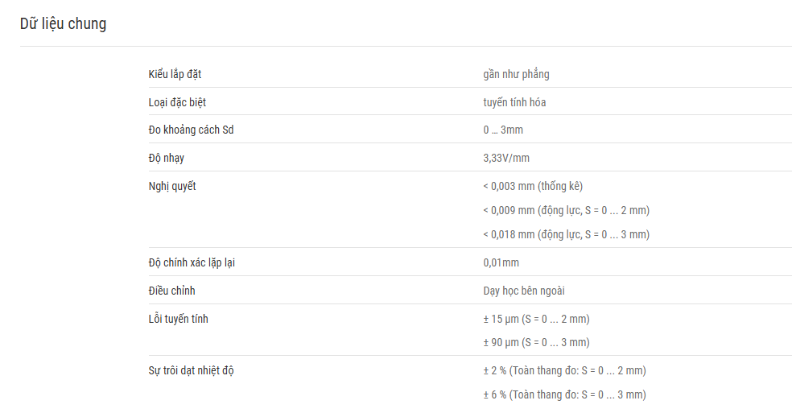Click the '± 90 µm' linearity error line
Screen dimensions: 792x417
tap(536, 342)
